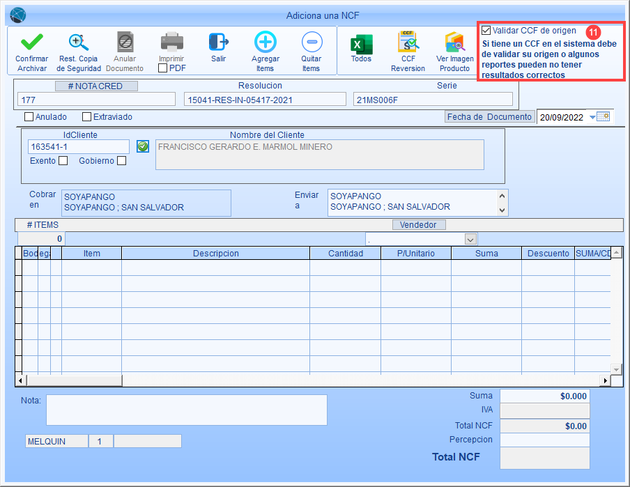Click the Enviar a scroll up arrow
The width and height of the screenshot is (630, 487).
(502, 196)
